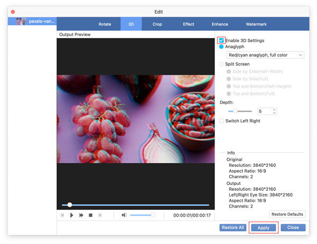Screen dimensions: 317x244
Task: Stop video playback
Action: pos(90,215)
